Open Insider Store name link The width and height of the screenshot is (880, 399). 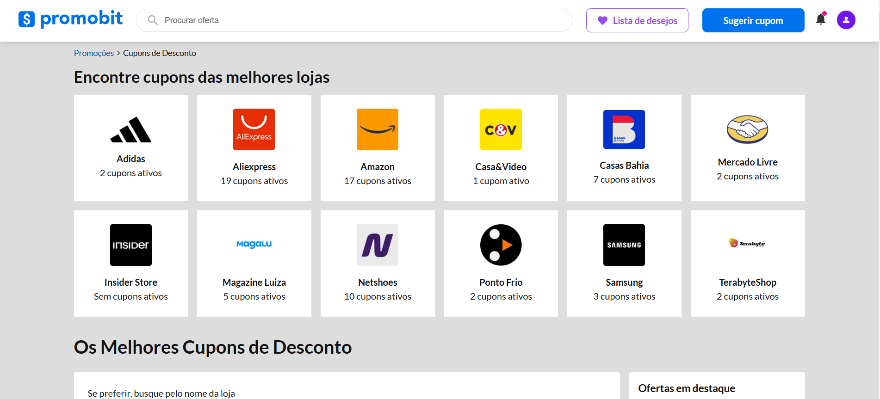tap(131, 282)
